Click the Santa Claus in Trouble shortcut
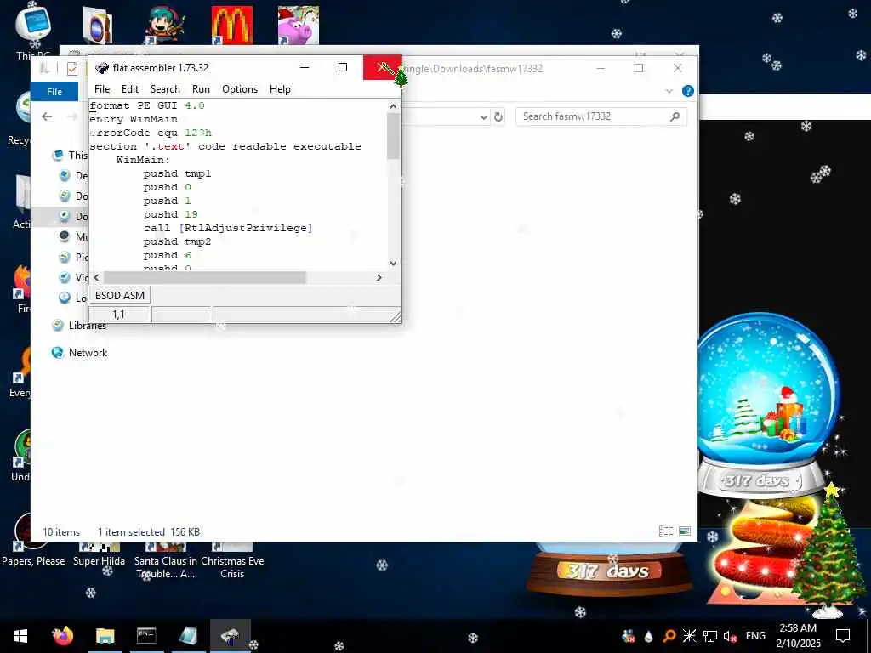Image resolution: width=871 pixels, height=653 pixels. pyautogui.click(x=166, y=561)
